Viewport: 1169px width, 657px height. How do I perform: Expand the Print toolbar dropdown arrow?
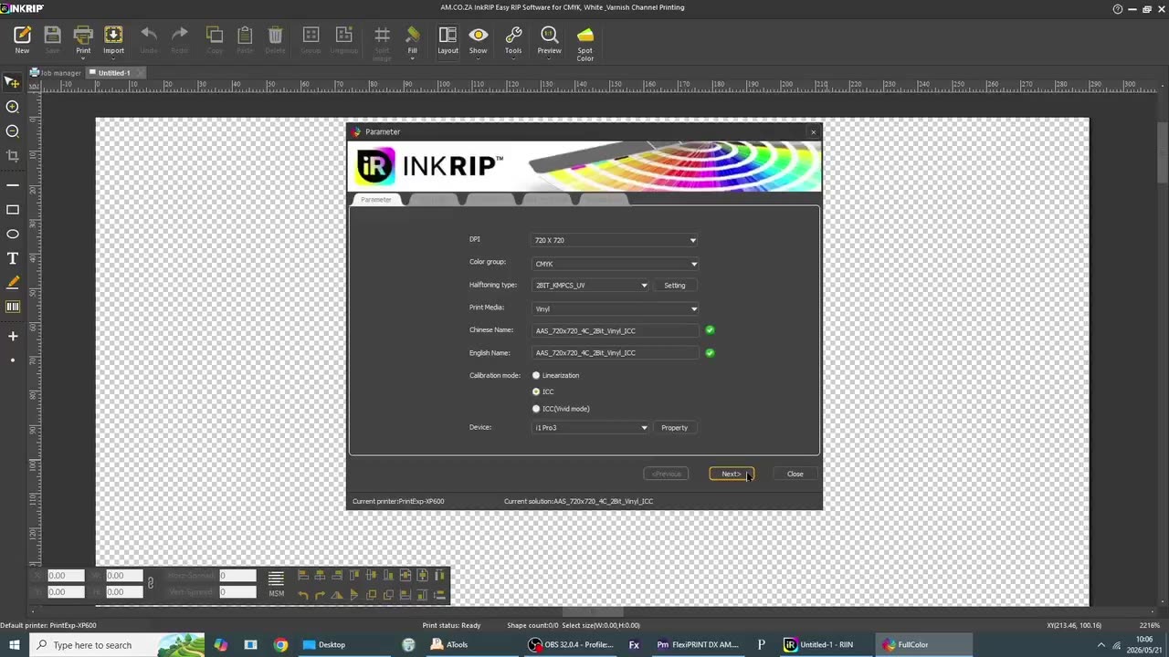point(83,58)
